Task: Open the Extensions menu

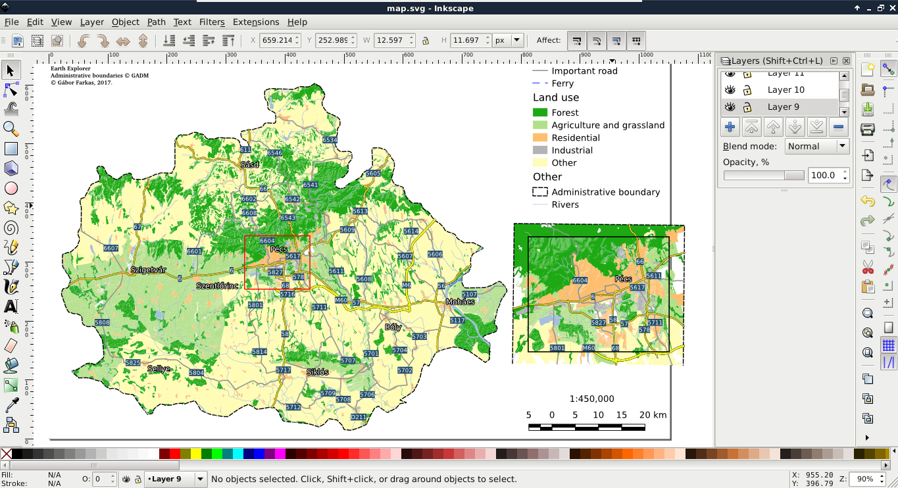Action: (256, 22)
